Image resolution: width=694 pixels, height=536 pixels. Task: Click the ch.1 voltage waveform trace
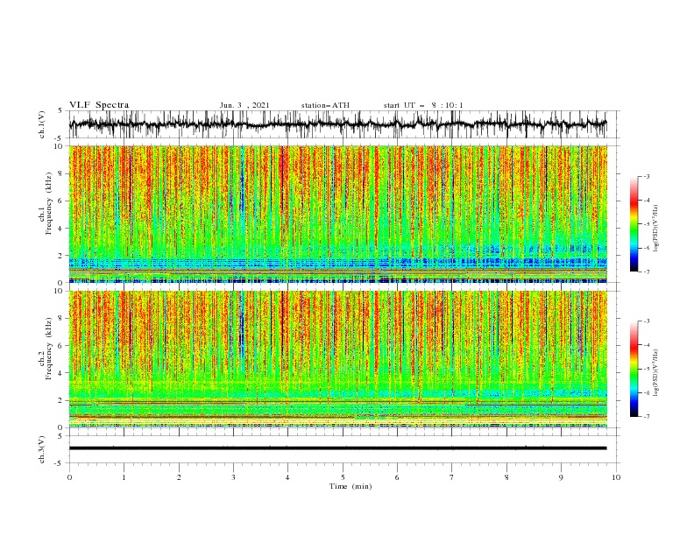click(337, 124)
